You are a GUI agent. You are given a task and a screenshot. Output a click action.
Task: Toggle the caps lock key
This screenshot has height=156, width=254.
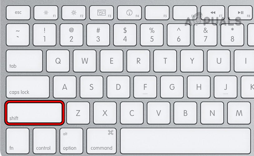click(x=28, y=87)
